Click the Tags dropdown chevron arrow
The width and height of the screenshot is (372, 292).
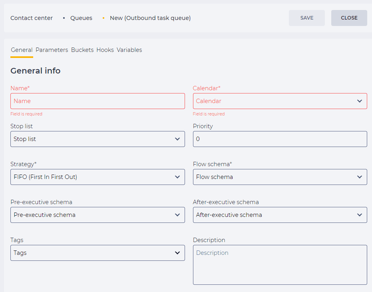tap(177, 253)
